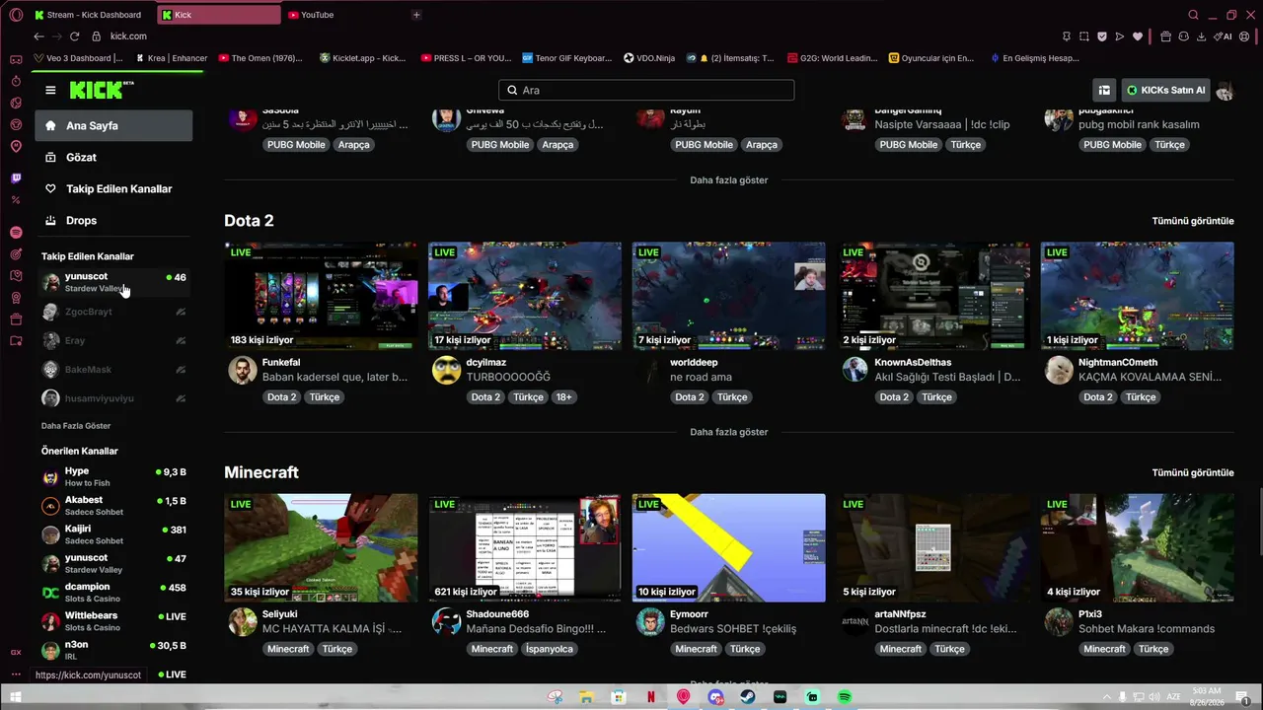
Task: Click the 18+ tag on dcyilmaz stream
Action: click(x=563, y=397)
